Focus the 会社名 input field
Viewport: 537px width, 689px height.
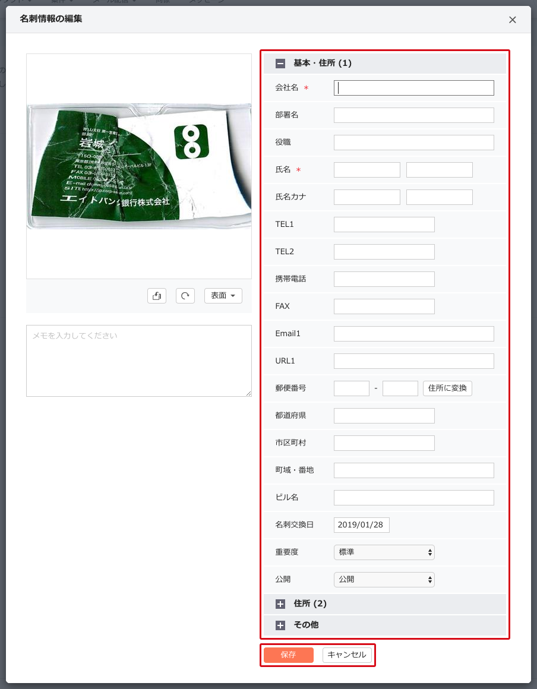point(414,88)
